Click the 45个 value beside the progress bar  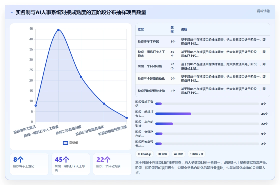[264, 114]
